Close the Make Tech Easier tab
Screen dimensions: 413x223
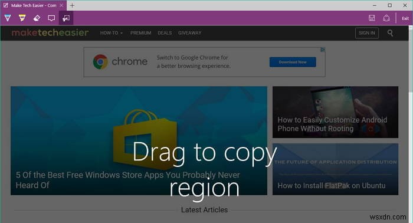click(61, 5)
